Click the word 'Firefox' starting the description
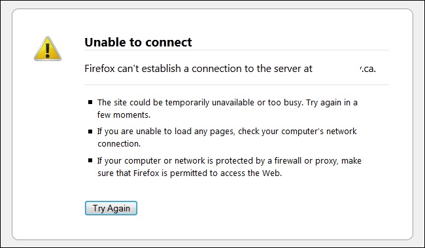 coord(100,69)
